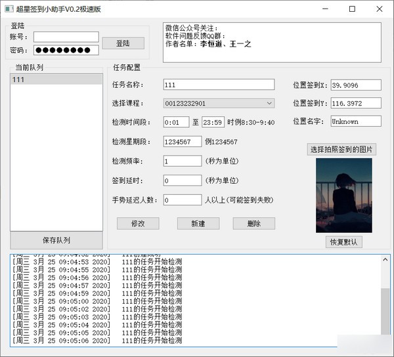The width and height of the screenshot is (394, 357).
Task: Click the 手势延迟人数 input field
Action: tap(183, 200)
